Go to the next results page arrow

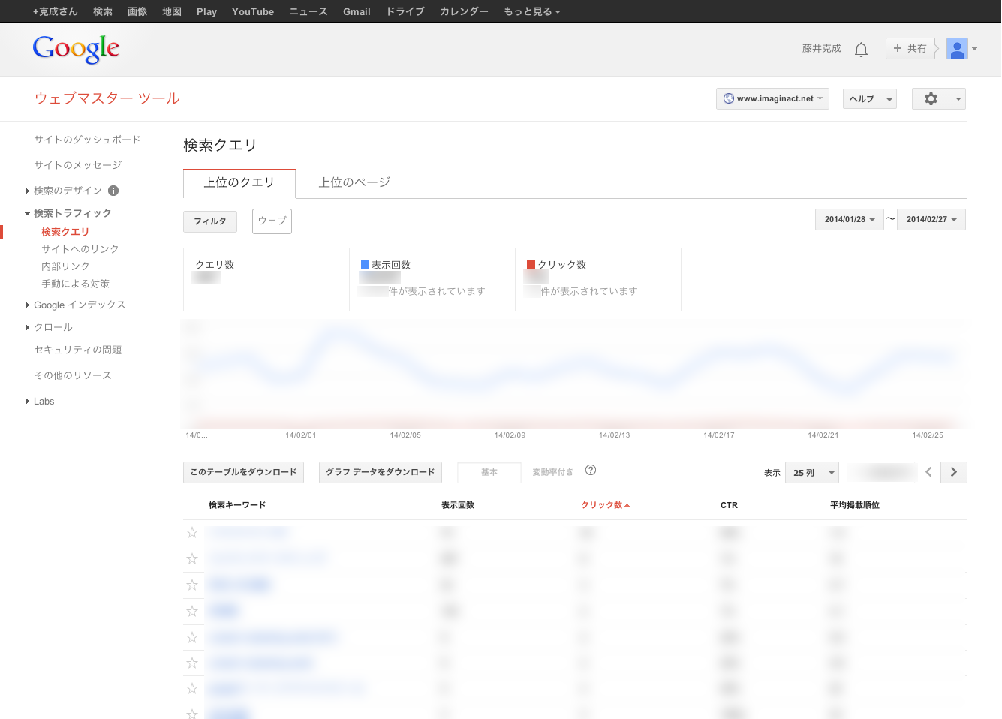954,472
